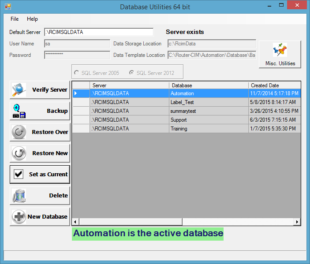310x264 pixels.
Task: Click the Default Server input field
Action: tap(99, 32)
